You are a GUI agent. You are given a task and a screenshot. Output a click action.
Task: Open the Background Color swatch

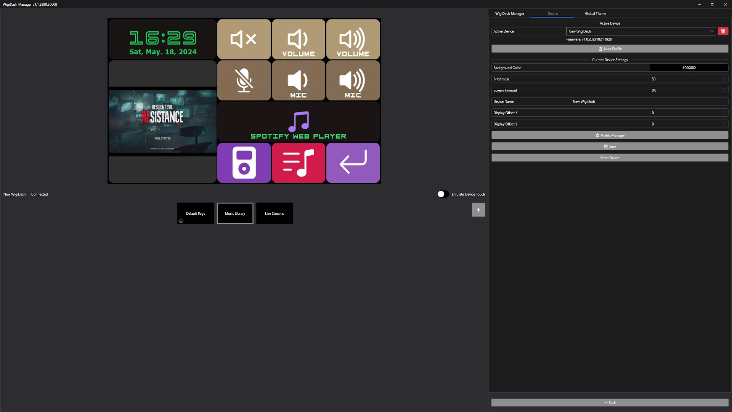(x=689, y=68)
